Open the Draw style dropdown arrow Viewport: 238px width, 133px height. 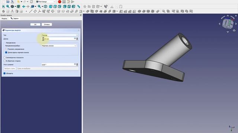coord(15,7)
